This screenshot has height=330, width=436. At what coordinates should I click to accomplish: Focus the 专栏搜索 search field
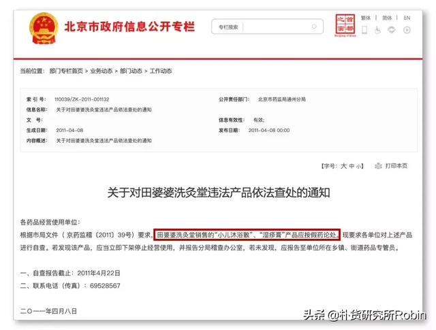point(267,27)
